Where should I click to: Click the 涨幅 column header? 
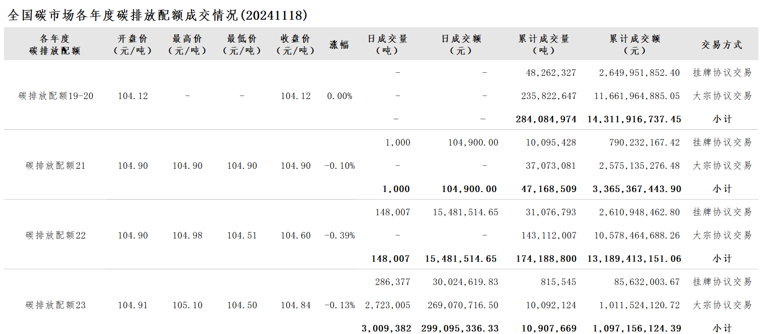click(x=339, y=44)
